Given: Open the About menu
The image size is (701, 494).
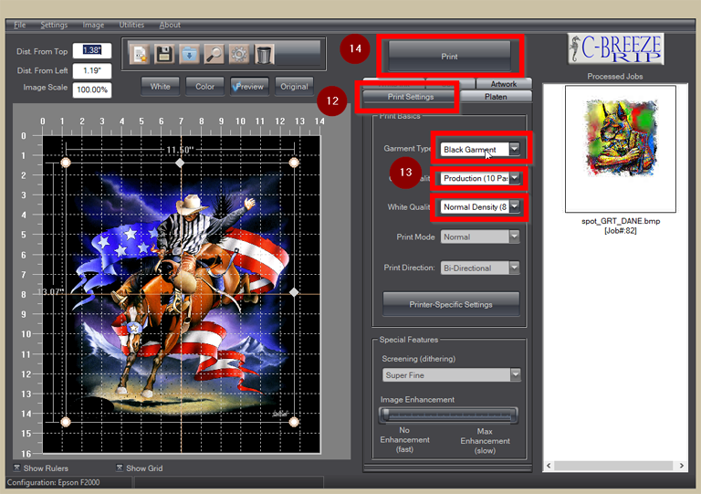Looking at the screenshot, I should (170, 25).
